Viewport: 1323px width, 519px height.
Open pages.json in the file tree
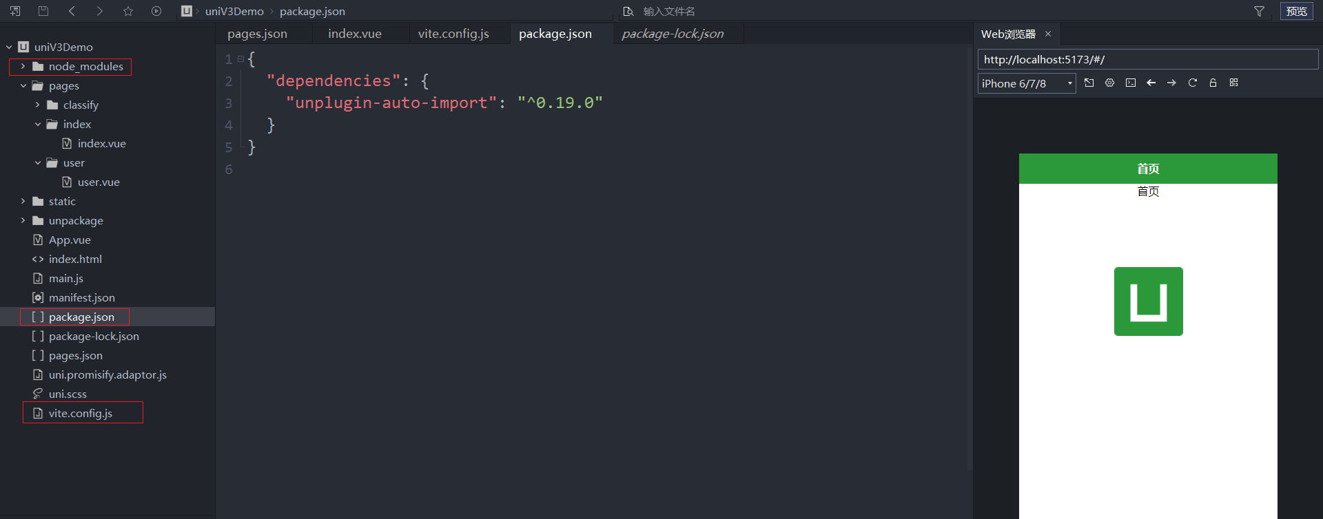tap(76, 355)
